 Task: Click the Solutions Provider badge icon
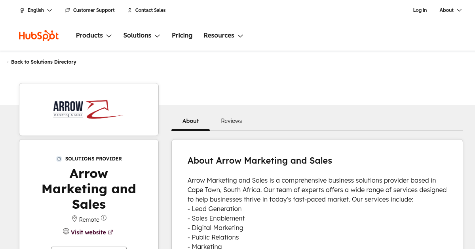point(59,159)
